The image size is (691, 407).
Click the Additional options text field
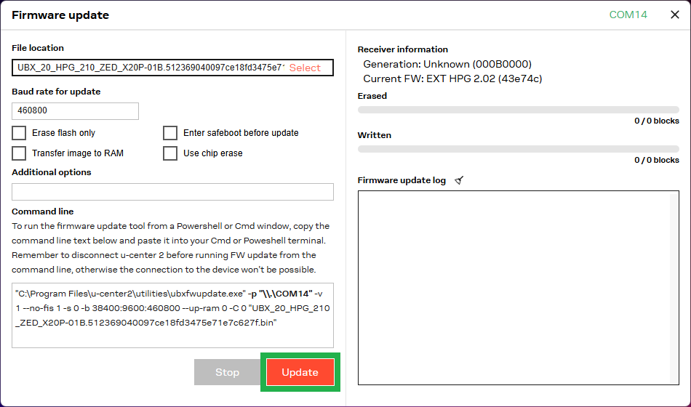[x=173, y=192]
